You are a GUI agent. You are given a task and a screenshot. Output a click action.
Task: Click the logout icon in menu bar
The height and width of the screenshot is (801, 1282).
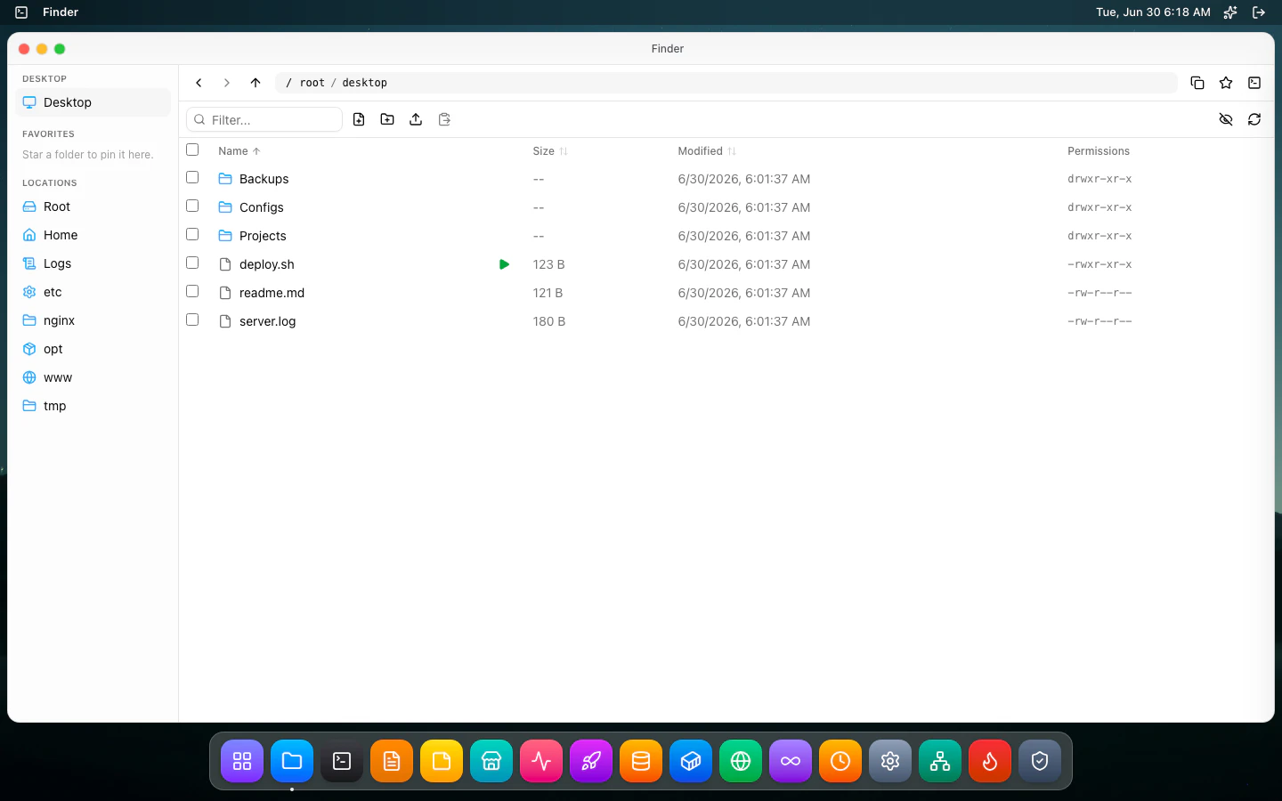click(x=1259, y=12)
